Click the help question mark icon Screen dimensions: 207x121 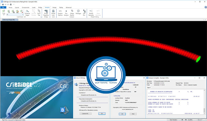pos(206,7)
